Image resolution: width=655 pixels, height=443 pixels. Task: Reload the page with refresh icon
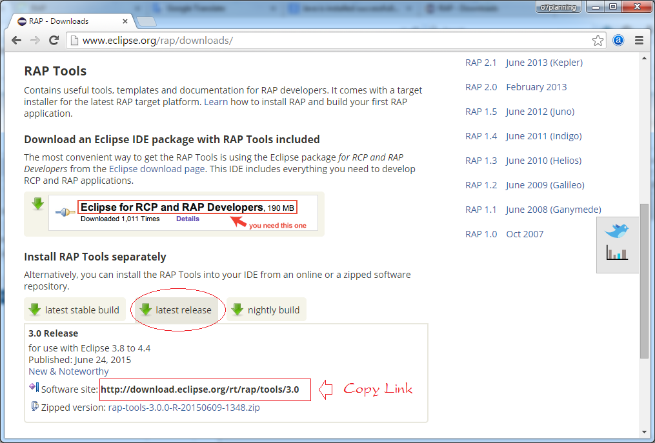(x=54, y=41)
